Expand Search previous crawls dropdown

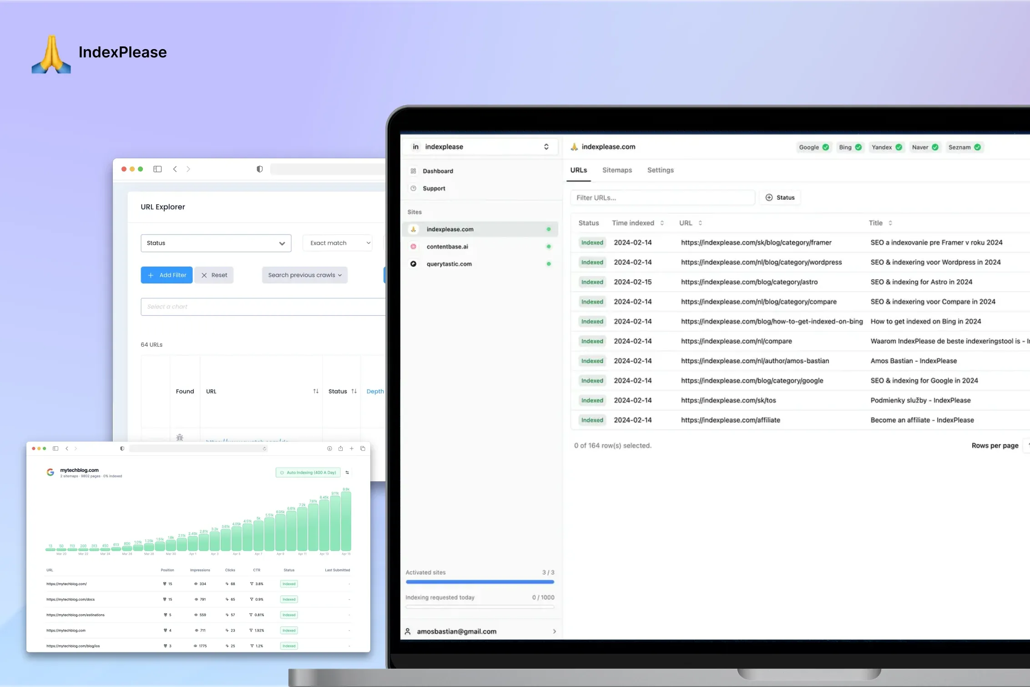click(305, 275)
